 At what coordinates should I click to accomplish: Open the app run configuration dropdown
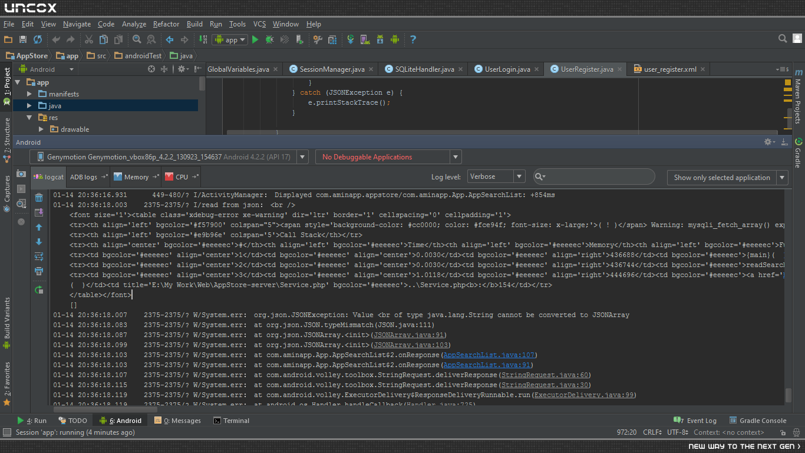(230, 40)
